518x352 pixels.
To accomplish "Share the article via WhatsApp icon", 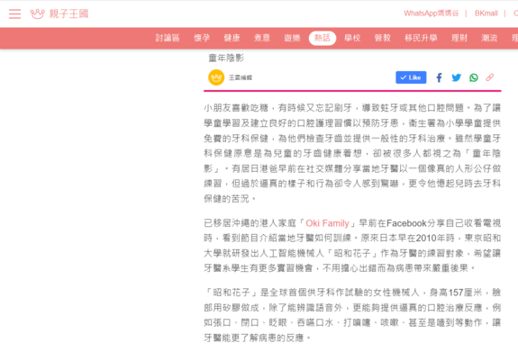I will click(x=474, y=77).
